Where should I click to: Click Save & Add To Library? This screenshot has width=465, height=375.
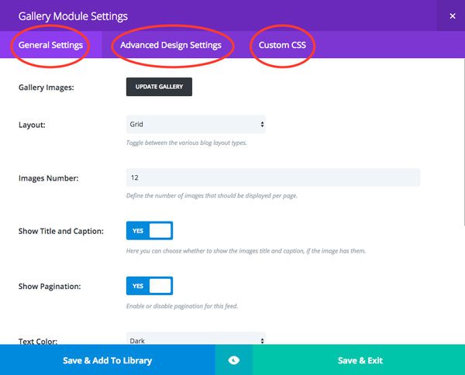[x=107, y=360]
